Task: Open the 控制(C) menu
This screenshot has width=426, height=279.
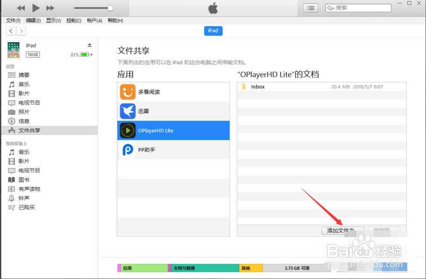Action: pos(74,21)
